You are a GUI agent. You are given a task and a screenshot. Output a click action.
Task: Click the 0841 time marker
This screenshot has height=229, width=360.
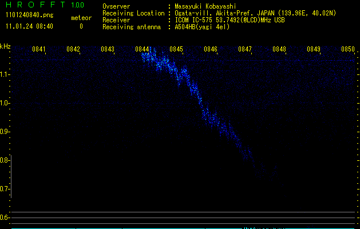point(38,49)
